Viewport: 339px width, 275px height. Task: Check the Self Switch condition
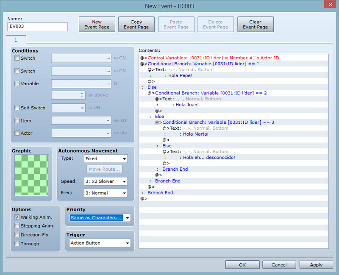point(17,108)
